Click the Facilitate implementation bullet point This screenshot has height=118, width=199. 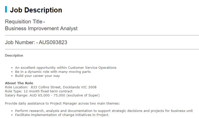(x=62, y=115)
